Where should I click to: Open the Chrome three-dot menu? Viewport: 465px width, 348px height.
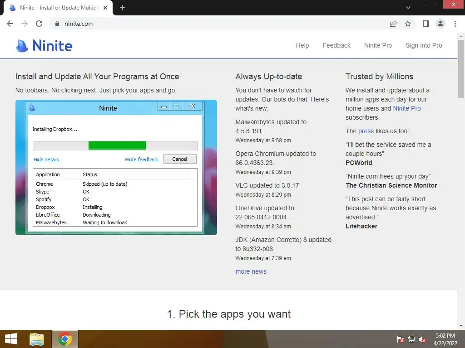[455, 24]
